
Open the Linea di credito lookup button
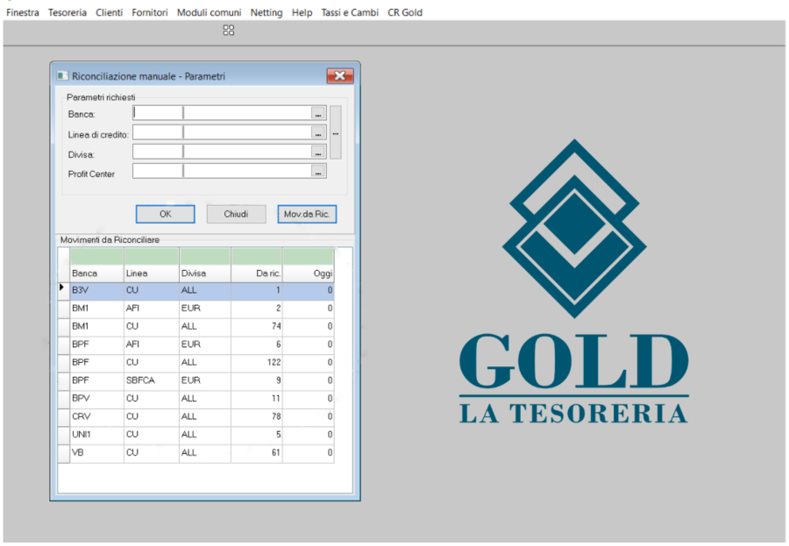[318, 133]
